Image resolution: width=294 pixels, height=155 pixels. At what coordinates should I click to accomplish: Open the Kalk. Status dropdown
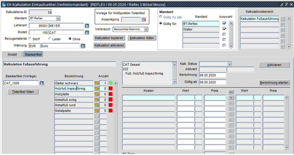coord(229,64)
